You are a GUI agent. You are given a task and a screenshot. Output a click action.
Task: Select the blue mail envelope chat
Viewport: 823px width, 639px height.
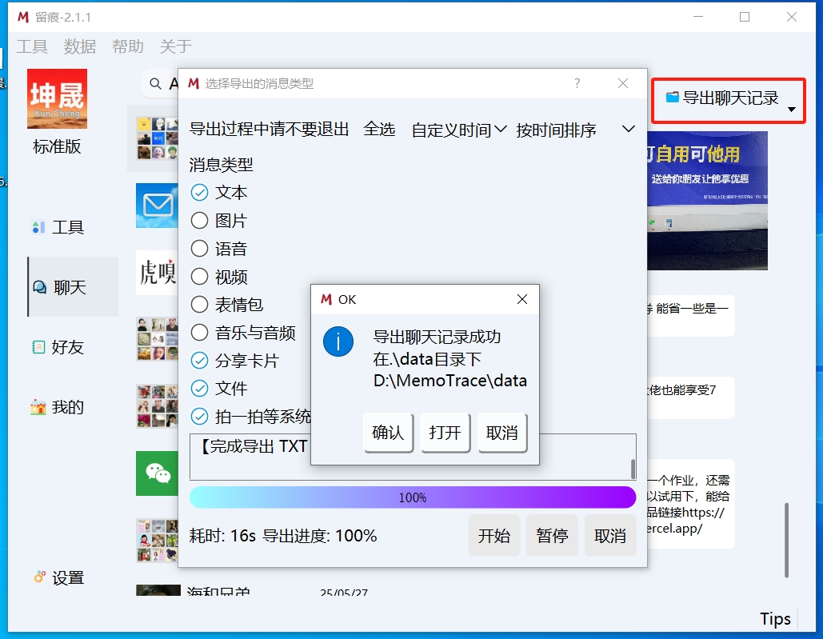tap(157, 205)
